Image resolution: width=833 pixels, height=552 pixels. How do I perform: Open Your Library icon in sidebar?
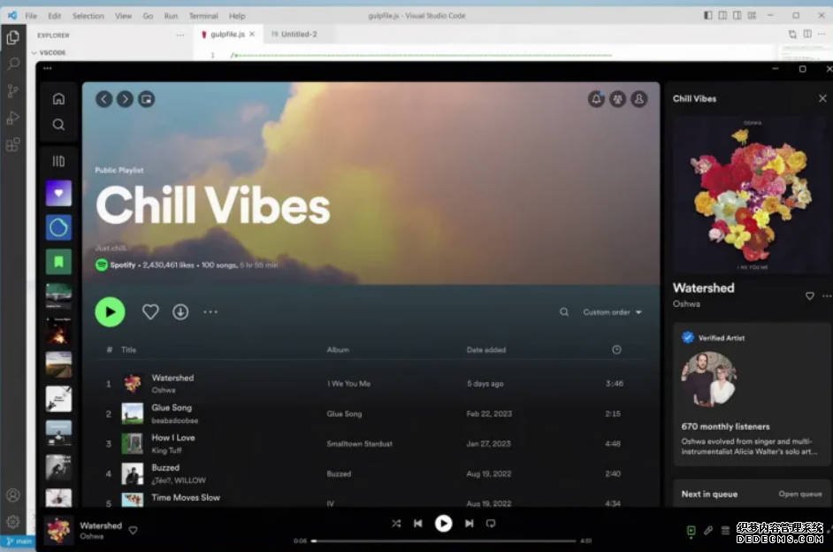tap(58, 161)
